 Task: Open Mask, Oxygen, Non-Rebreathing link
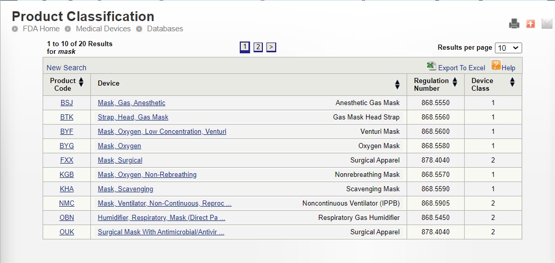tap(147, 175)
